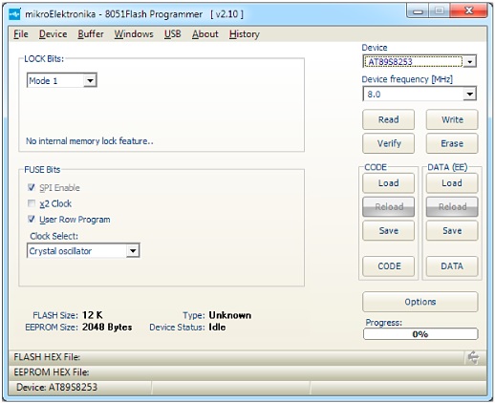This screenshot has width=495, height=403.
Task: Close the 8051Flash Programmer window
Action: [469, 11]
